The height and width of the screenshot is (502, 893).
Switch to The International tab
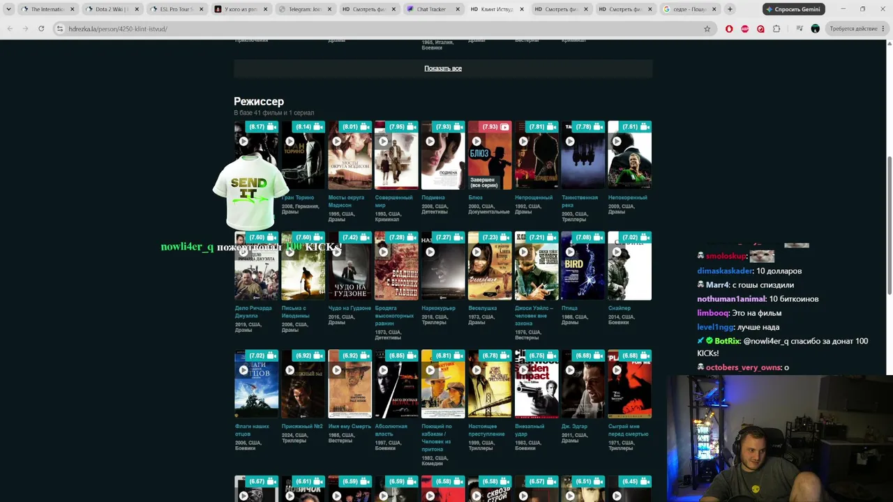(48, 9)
